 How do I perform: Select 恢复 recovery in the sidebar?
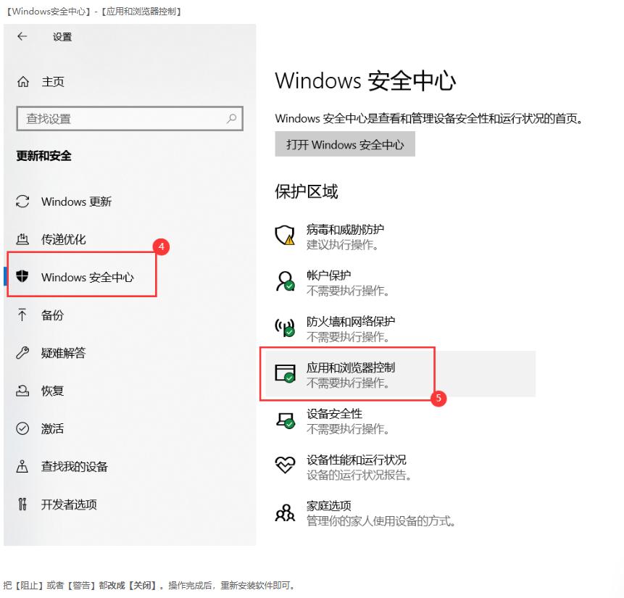(x=52, y=391)
